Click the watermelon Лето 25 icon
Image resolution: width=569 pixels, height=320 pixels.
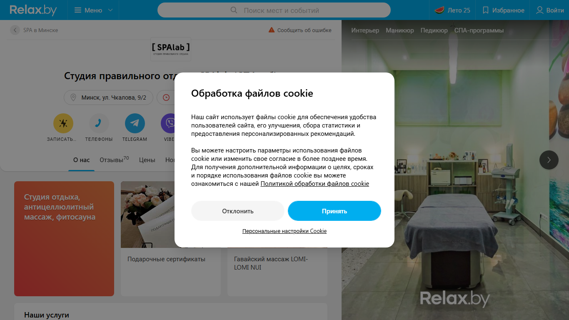click(439, 10)
